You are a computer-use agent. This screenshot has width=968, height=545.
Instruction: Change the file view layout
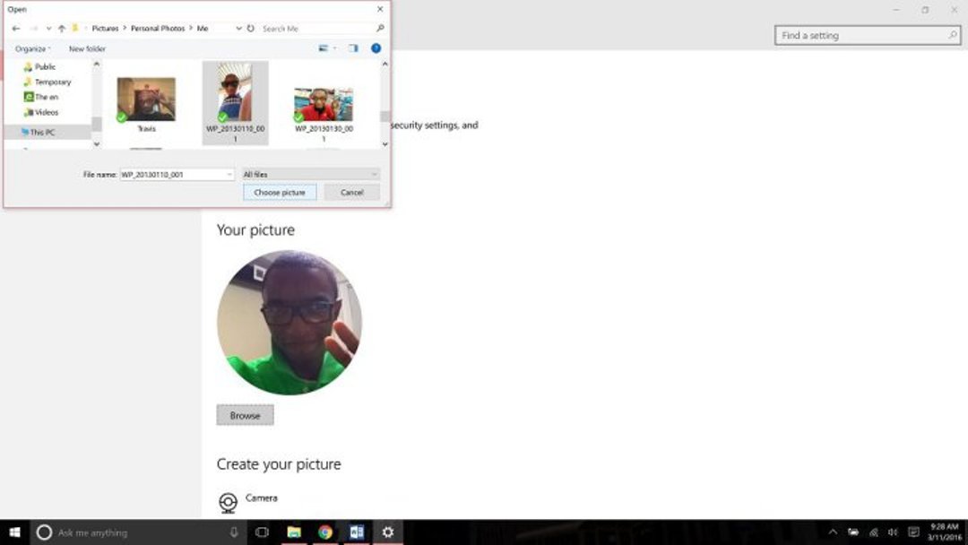[x=323, y=48]
